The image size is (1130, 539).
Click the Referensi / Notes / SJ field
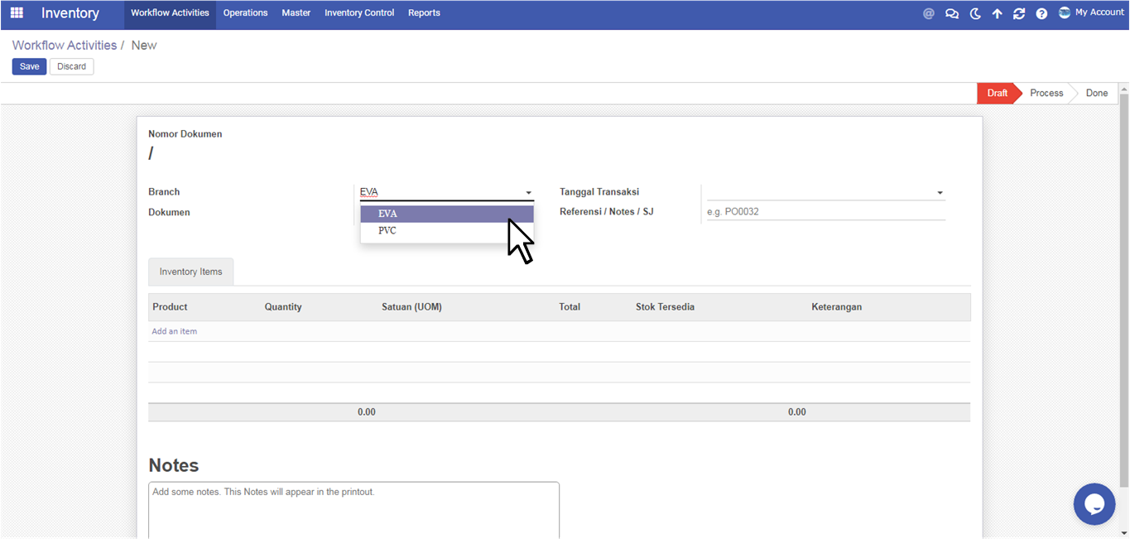click(825, 212)
